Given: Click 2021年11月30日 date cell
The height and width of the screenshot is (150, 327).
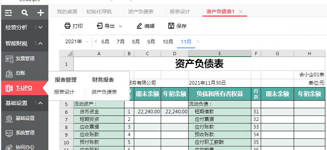Looking at the screenshot, I should (220, 83).
